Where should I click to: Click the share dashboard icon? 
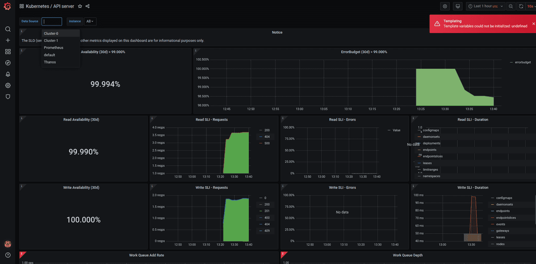tap(88, 6)
